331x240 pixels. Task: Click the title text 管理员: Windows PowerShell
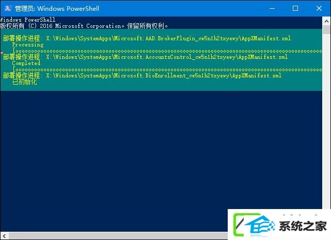[x=57, y=8]
